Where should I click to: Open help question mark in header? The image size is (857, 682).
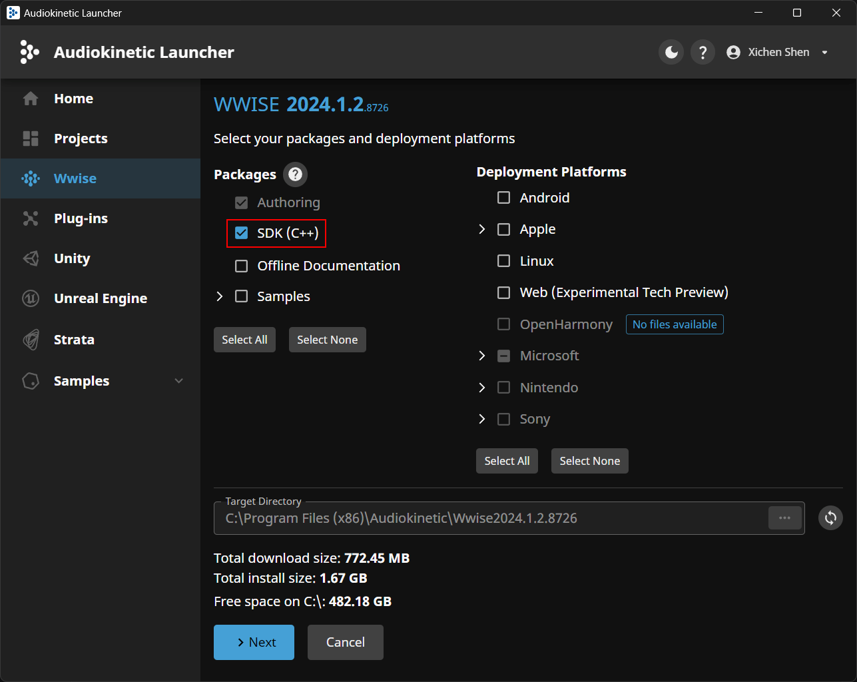coord(703,52)
